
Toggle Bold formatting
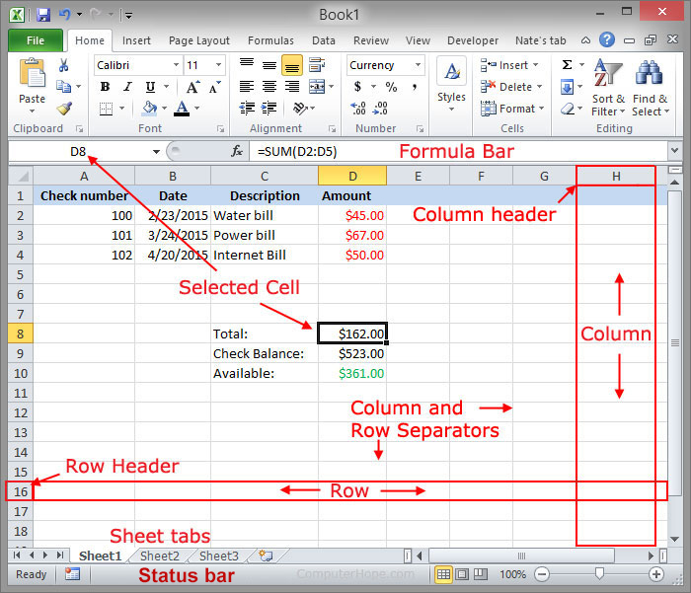click(104, 87)
